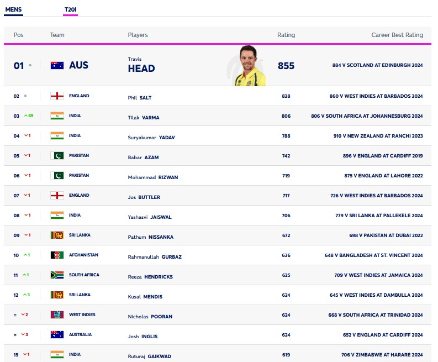Click the Career Best Rating header

pos(397,35)
